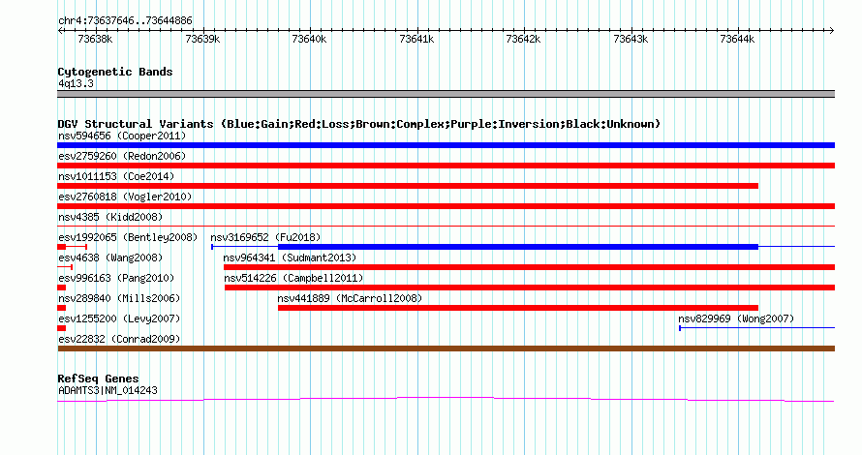The width and height of the screenshot is (862, 455).
Task: Select the ADAMTS3 gene magenta line
Action: pos(446,400)
